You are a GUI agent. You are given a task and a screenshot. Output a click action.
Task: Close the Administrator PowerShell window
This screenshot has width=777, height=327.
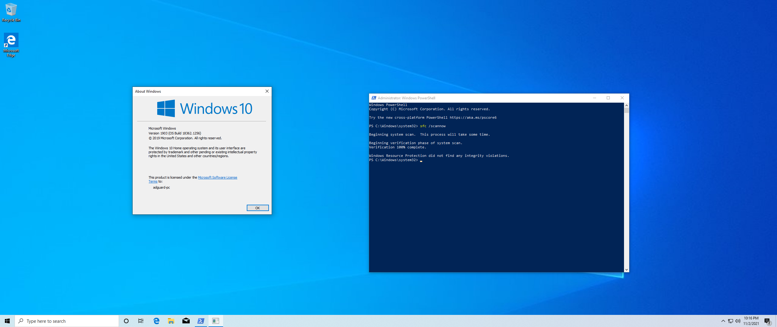click(x=622, y=98)
